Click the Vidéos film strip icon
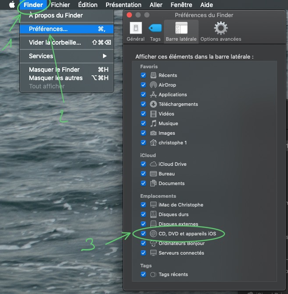This screenshot has height=294, width=288. [153, 114]
